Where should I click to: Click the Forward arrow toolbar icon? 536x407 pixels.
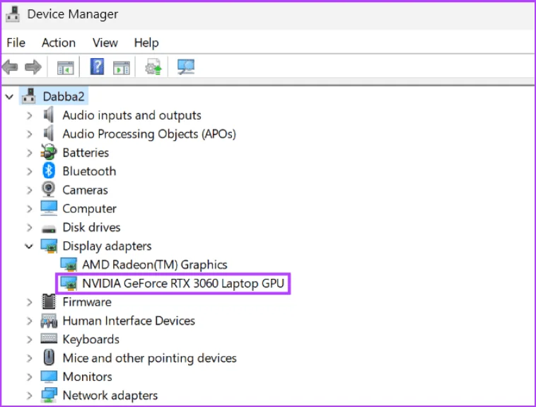coord(33,67)
